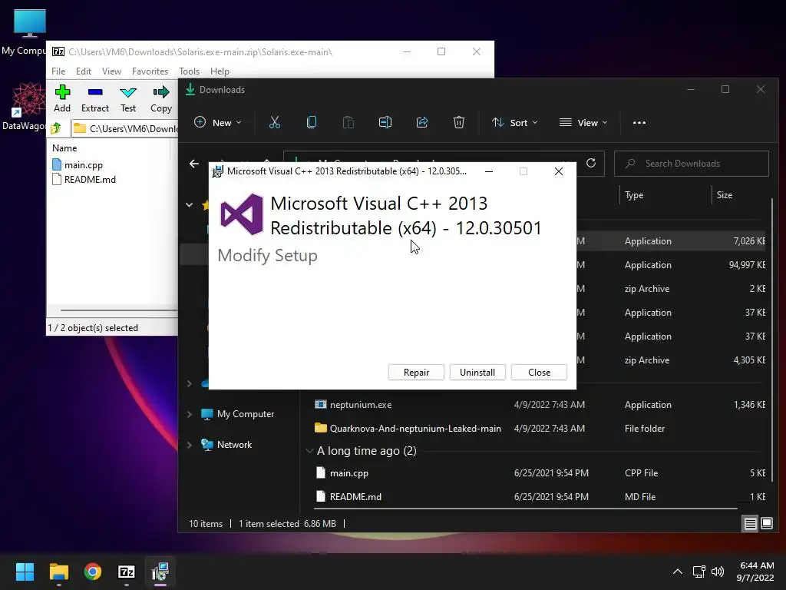Open the New dropdown in Downloads
This screenshot has width=786, height=590.
217,122
